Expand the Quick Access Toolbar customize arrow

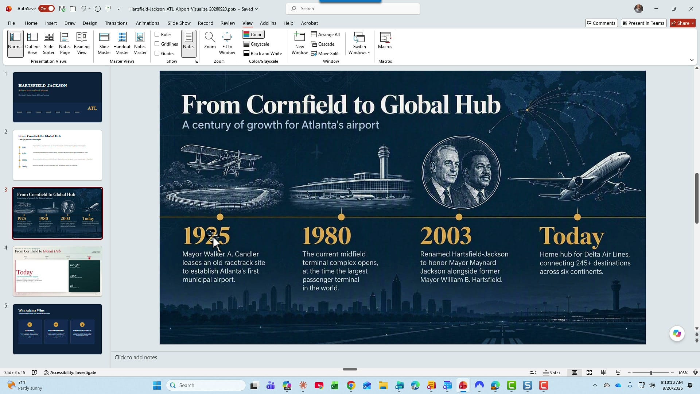(x=118, y=9)
